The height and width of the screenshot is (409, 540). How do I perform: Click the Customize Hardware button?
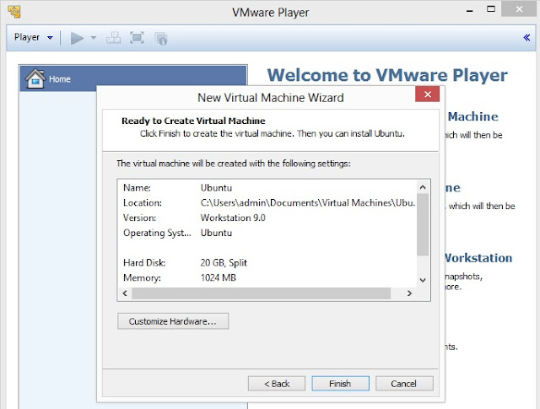pyautogui.click(x=173, y=321)
